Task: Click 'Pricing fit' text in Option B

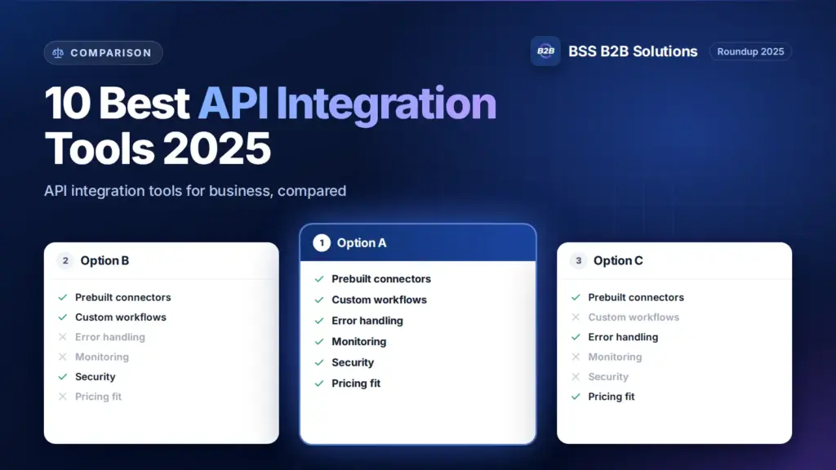Action: pyautogui.click(x=98, y=397)
